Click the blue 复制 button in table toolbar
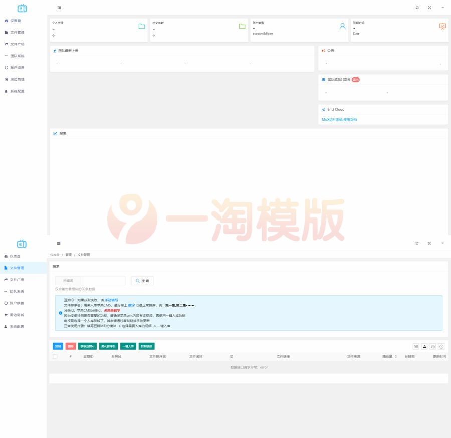 (58, 347)
